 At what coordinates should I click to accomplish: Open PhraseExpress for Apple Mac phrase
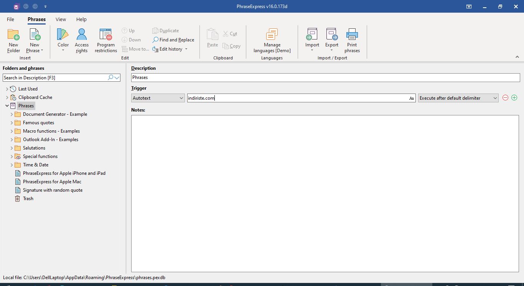point(52,182)
